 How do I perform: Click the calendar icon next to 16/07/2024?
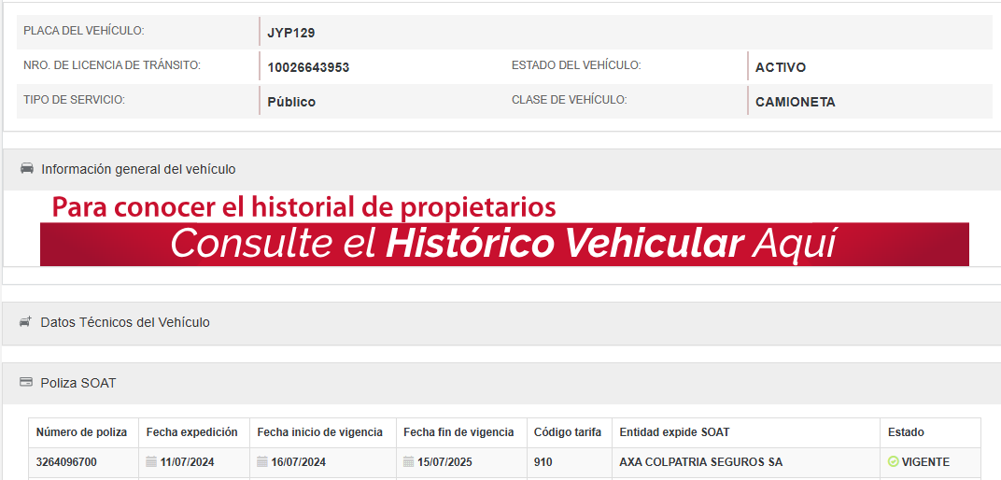coord(263,461)
